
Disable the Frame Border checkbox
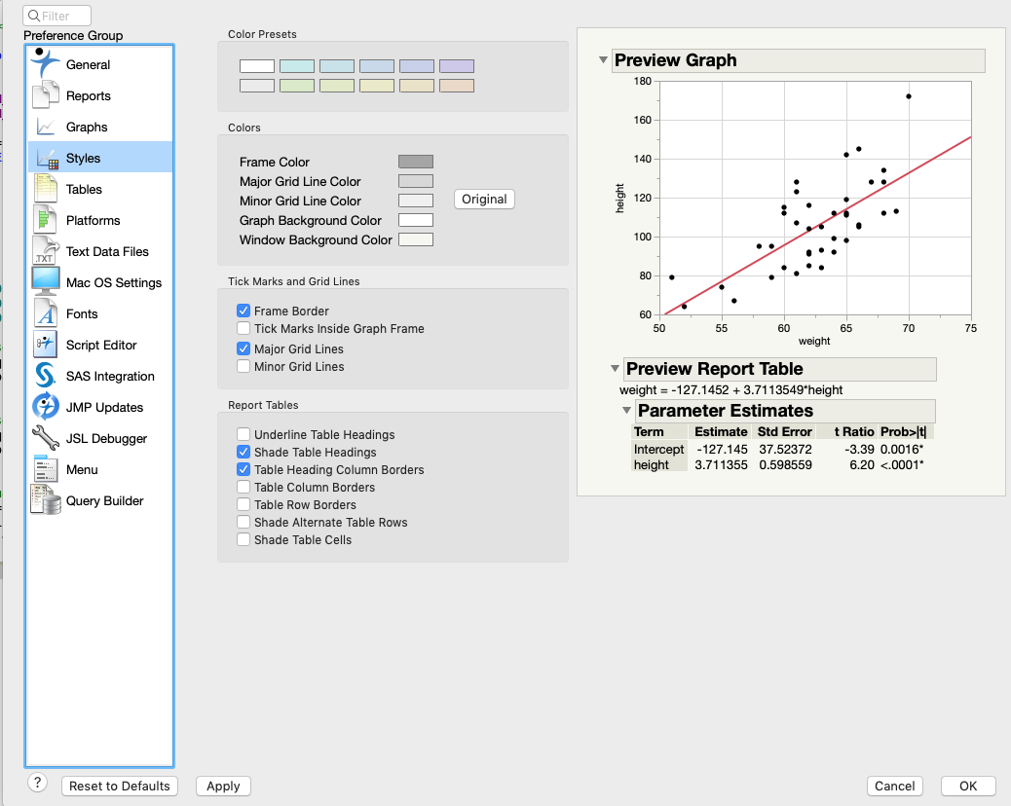[243, 311]
